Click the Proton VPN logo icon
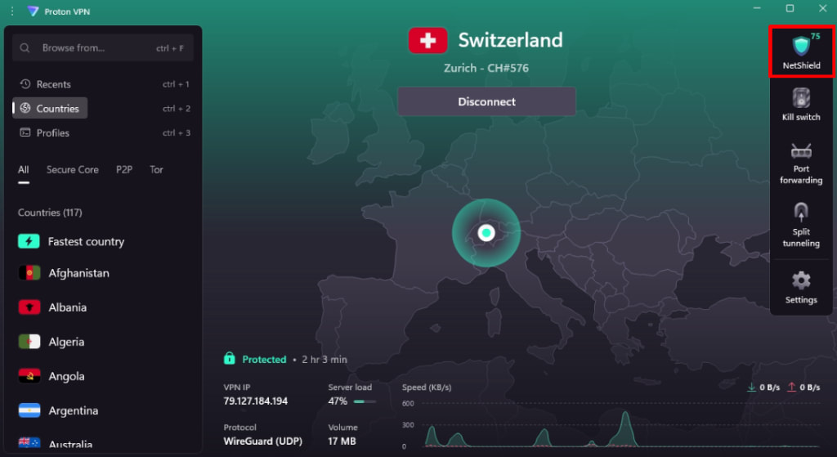The width and height of the screenshot is (837, 457). [33, 11]
